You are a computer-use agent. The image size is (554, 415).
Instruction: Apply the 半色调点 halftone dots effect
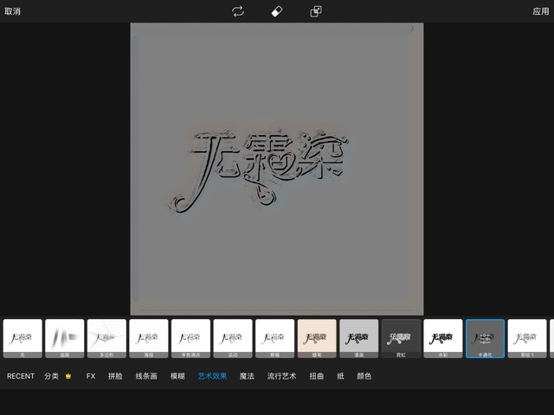tap(190, 338)
